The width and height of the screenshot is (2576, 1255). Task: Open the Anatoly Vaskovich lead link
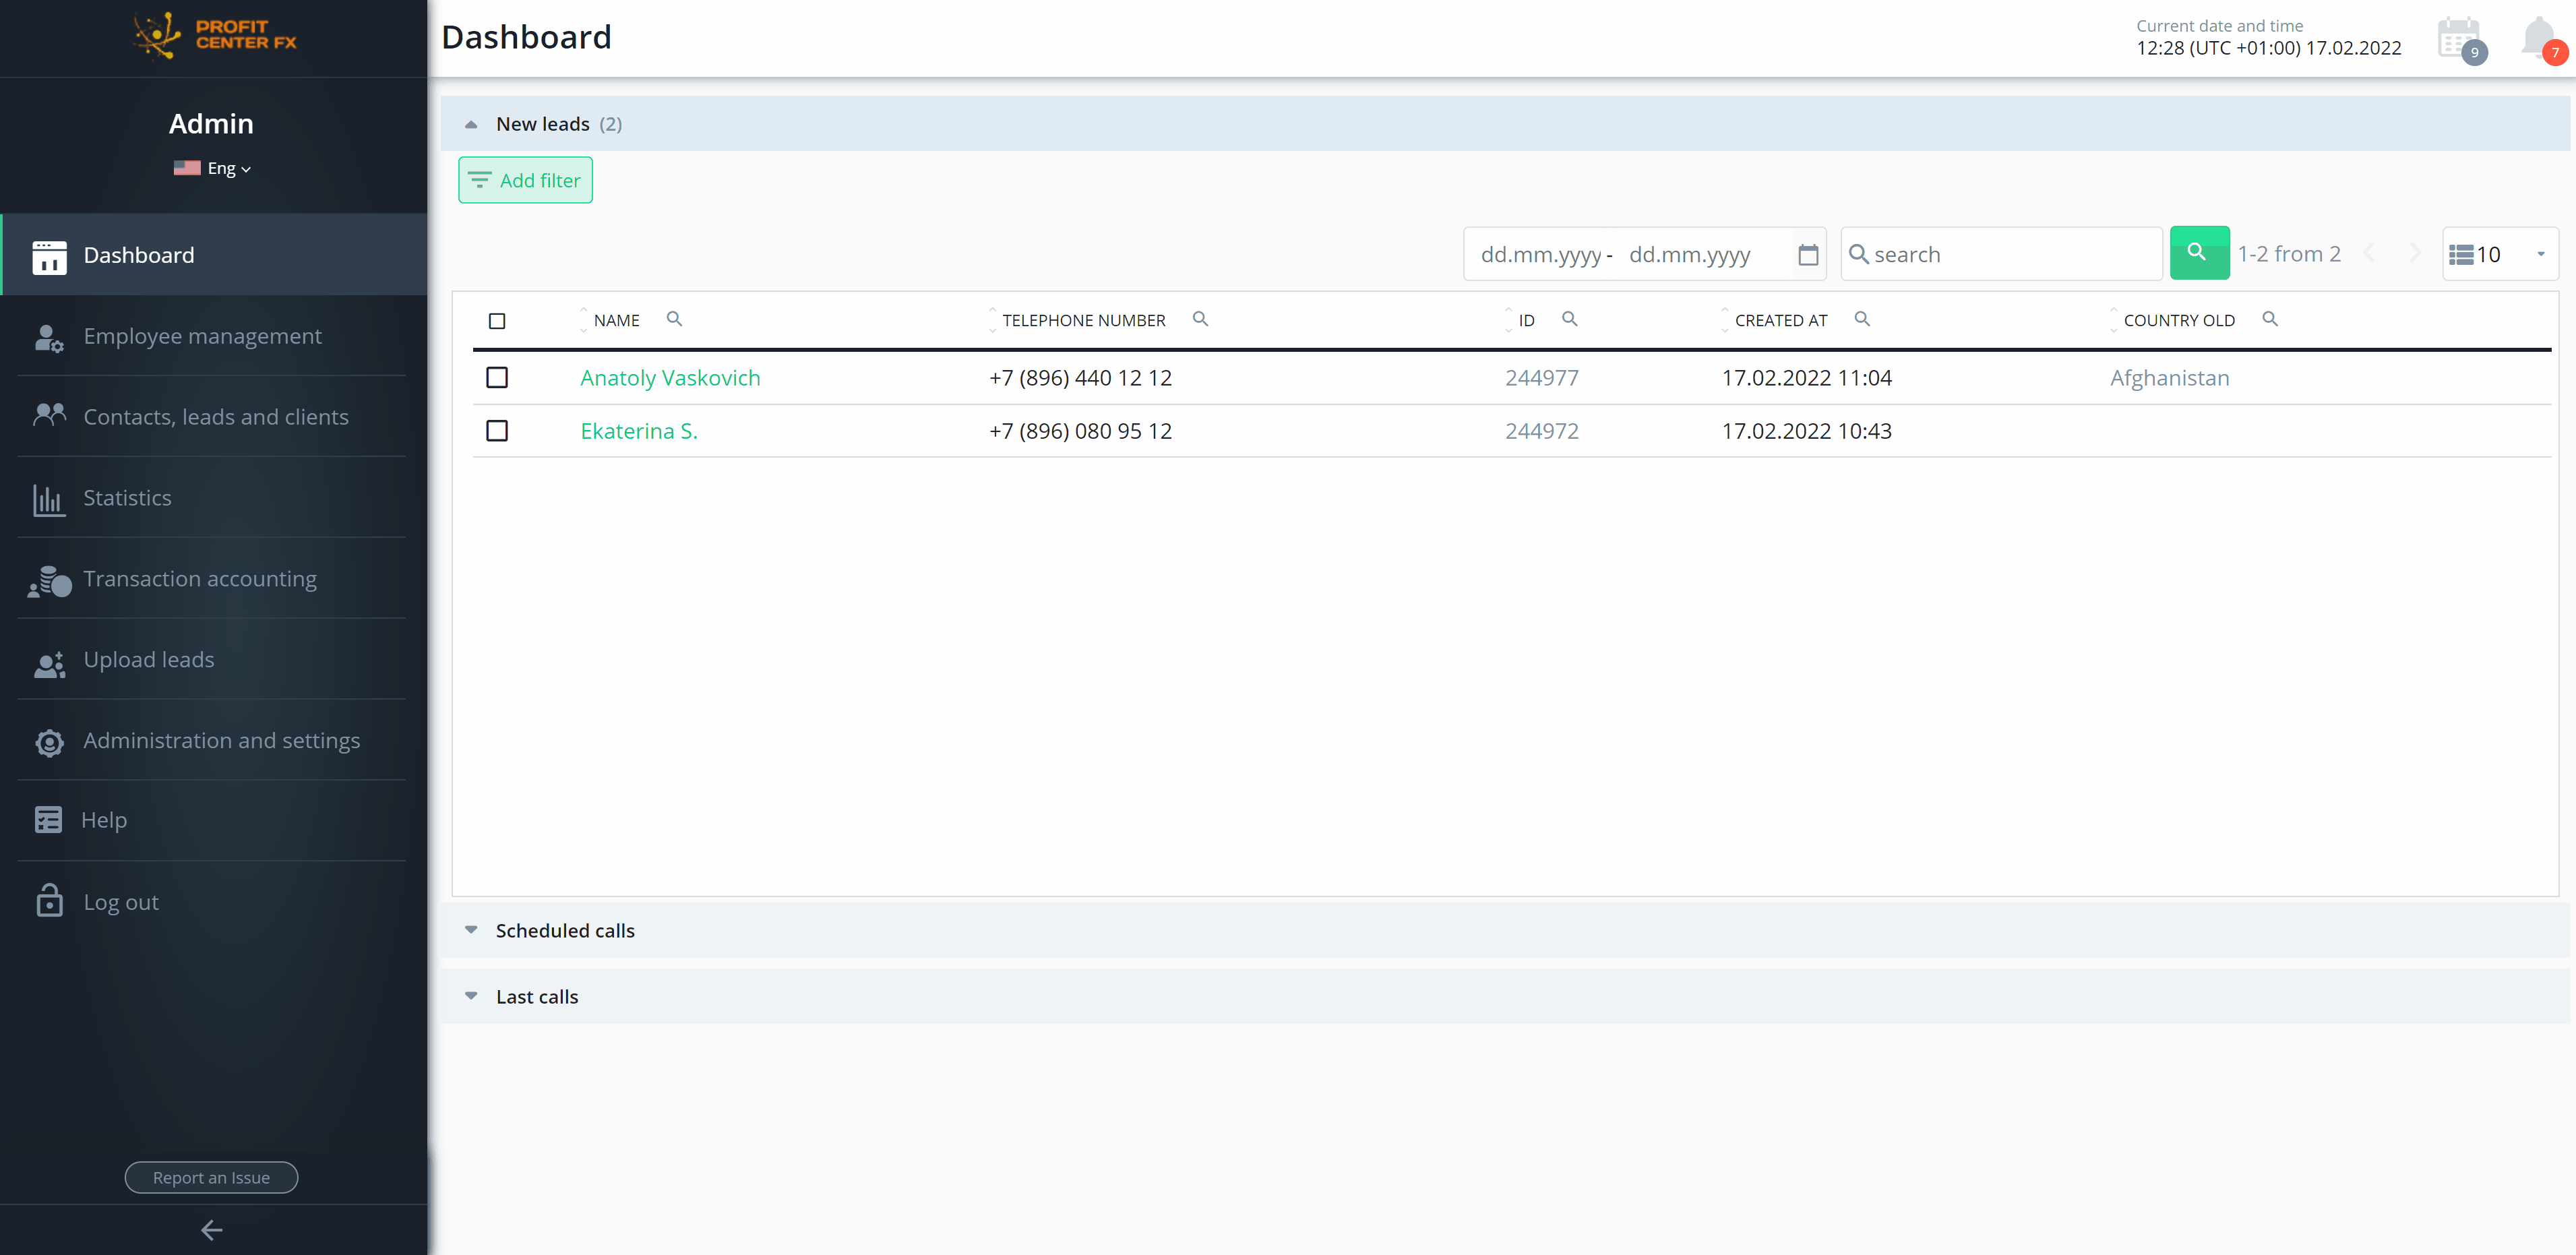point(670,378)
